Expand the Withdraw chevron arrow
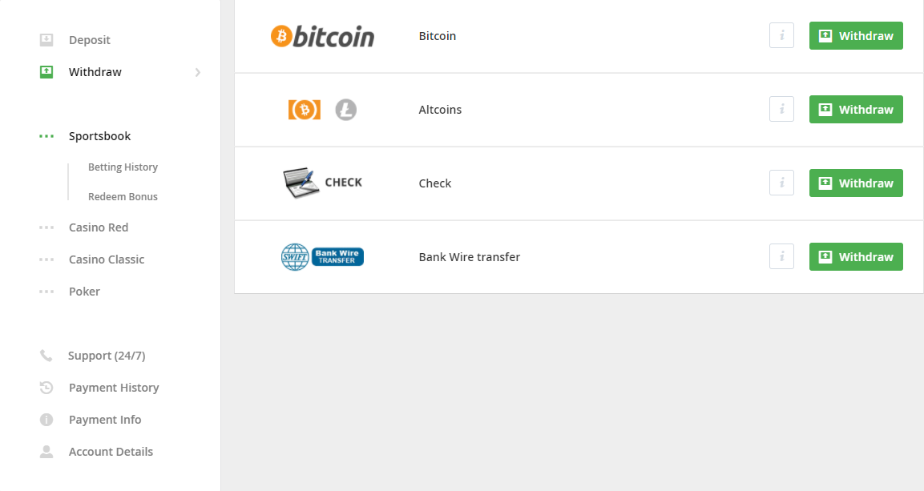The image size is (924, 491). pos(197,73)
